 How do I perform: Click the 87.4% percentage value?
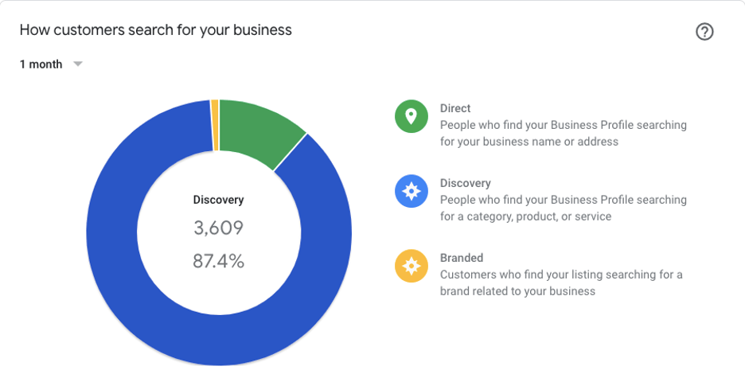tap(219, 261)
